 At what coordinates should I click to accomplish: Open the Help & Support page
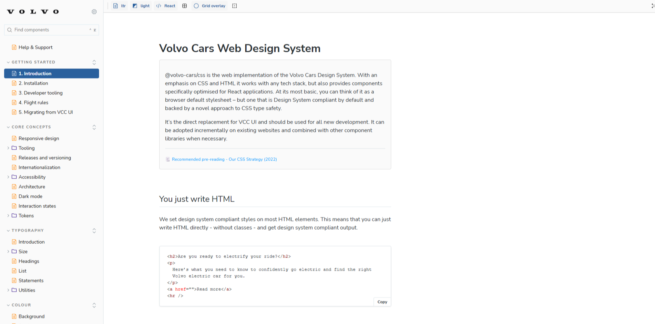coord(35,47)
